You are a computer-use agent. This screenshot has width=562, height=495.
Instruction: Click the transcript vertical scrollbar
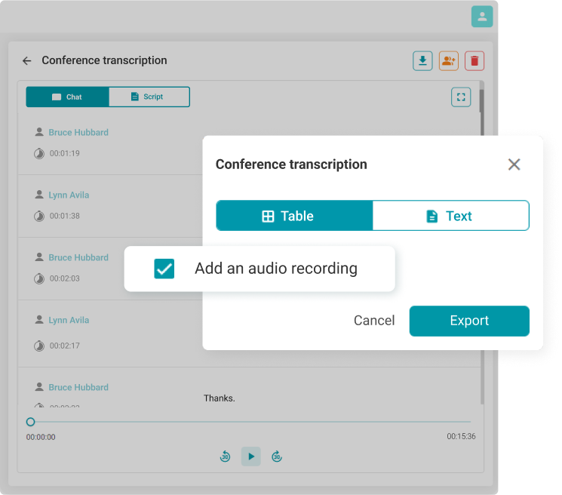pyautogui.click(x=482, y=102)
